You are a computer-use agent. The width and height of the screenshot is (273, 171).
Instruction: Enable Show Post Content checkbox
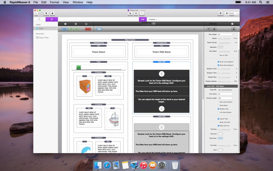coord(218,102)
